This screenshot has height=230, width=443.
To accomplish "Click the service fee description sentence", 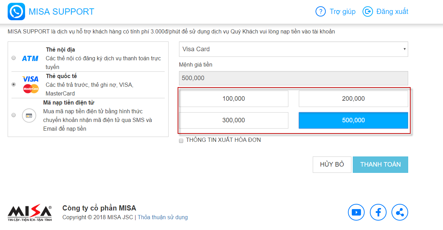I will point(171,32).
